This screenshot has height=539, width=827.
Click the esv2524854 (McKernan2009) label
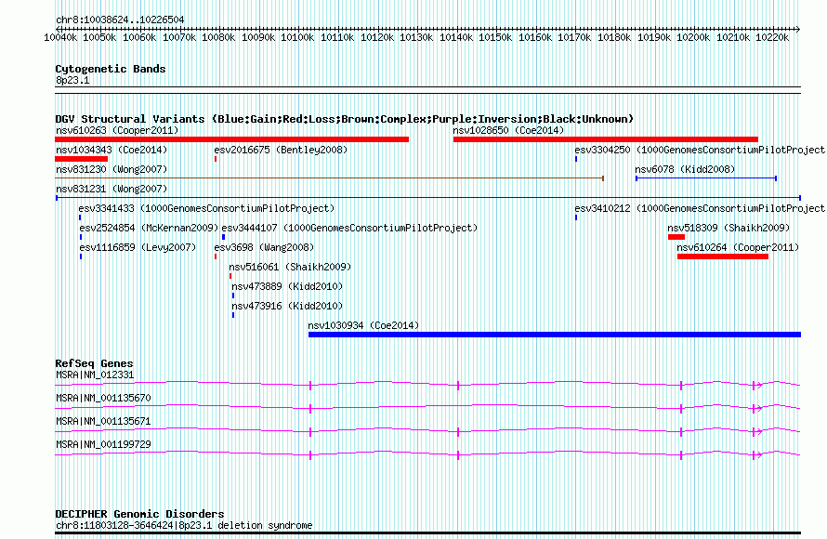(x=149, y=228)
